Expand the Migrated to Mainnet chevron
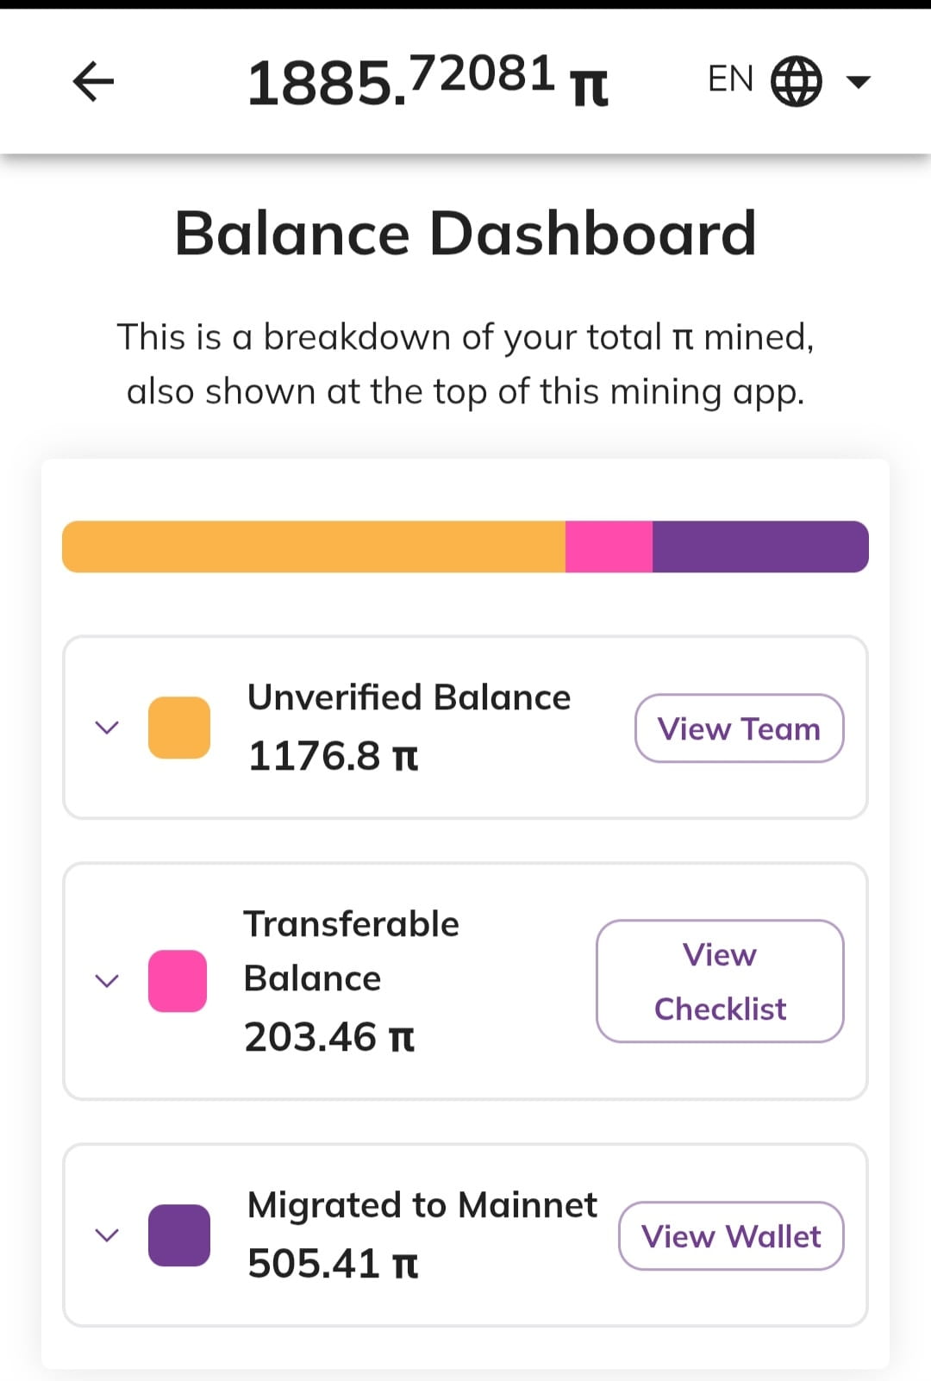Viewport: 931px width, 1381px height. tap(106, 1235)
